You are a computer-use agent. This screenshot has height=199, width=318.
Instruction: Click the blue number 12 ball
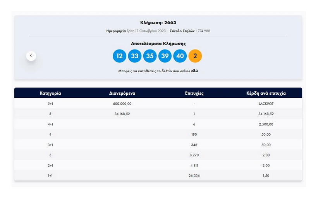119,56
